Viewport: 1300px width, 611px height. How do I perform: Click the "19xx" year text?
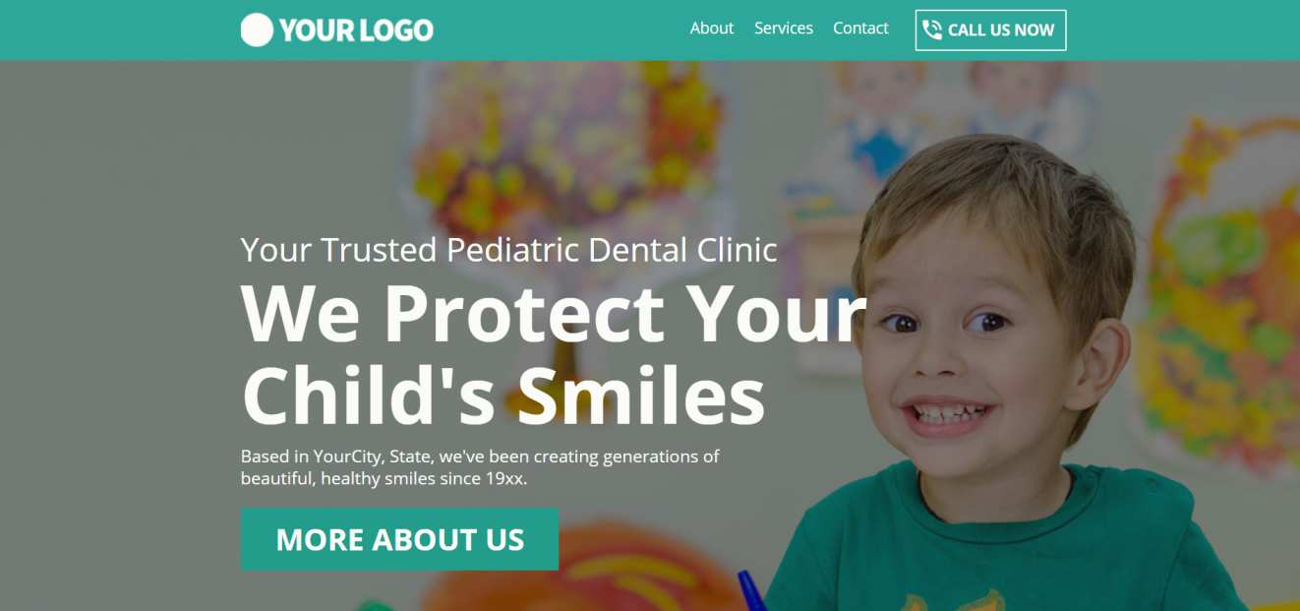point(504,479)
